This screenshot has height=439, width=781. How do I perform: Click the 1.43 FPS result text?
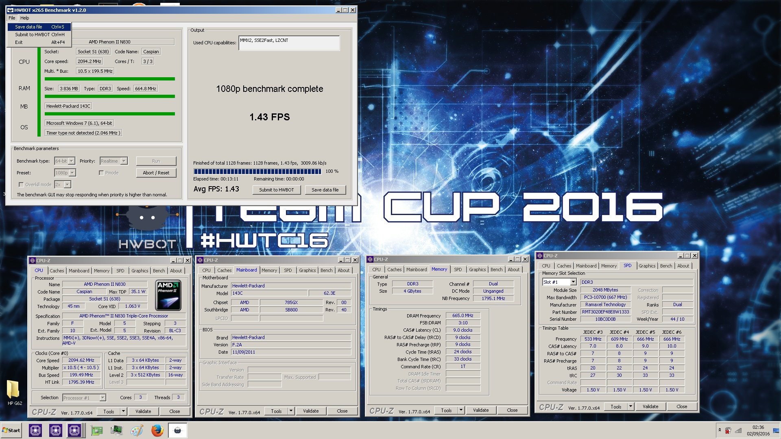click(270, 117)
